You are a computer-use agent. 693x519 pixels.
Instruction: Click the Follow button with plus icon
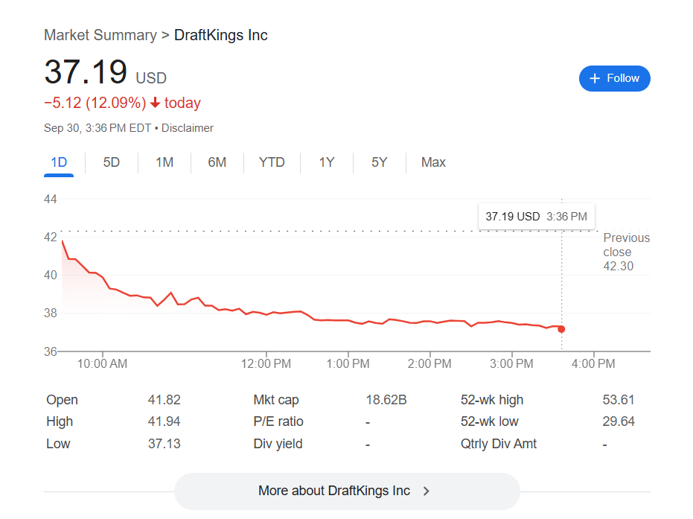click(x=614, y=78)
